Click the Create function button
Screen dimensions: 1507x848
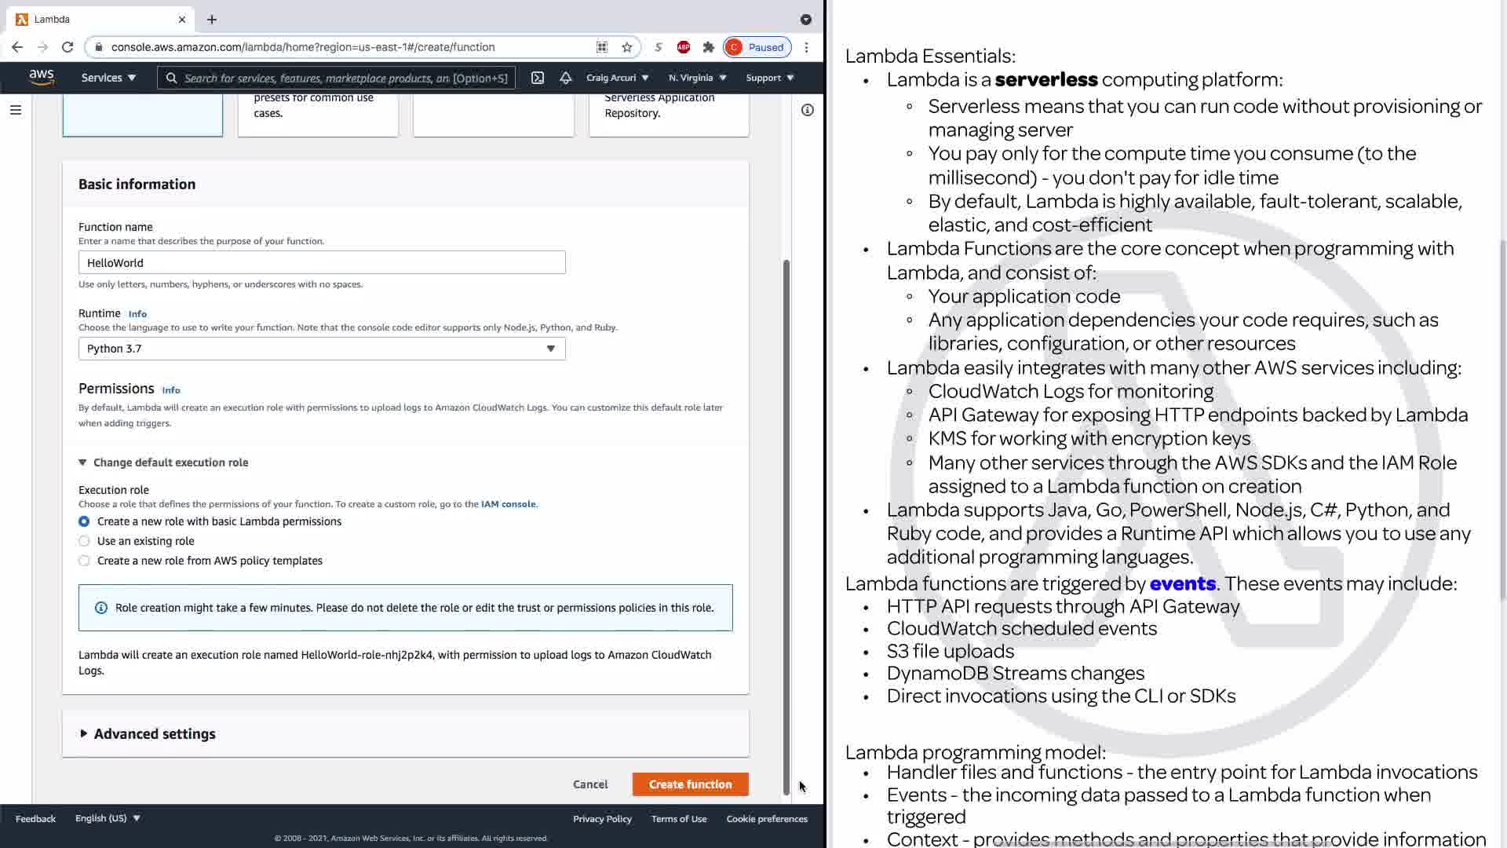click(690, 784)
